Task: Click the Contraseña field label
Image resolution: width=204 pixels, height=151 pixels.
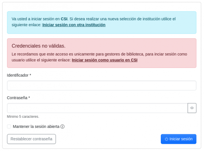Action: click(17, 98)
